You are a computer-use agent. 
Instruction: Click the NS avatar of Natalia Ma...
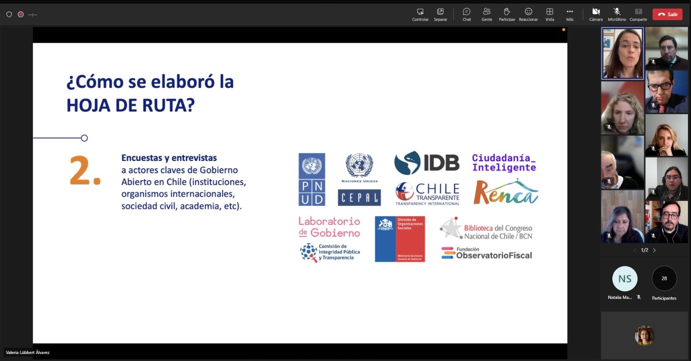tap(625, 279)
